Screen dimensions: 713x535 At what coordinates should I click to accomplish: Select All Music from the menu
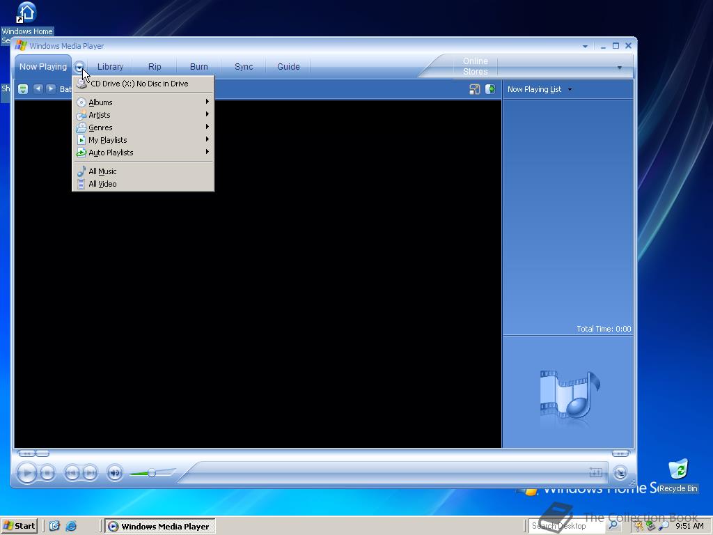pyautogui.click(x=143, y=171)
